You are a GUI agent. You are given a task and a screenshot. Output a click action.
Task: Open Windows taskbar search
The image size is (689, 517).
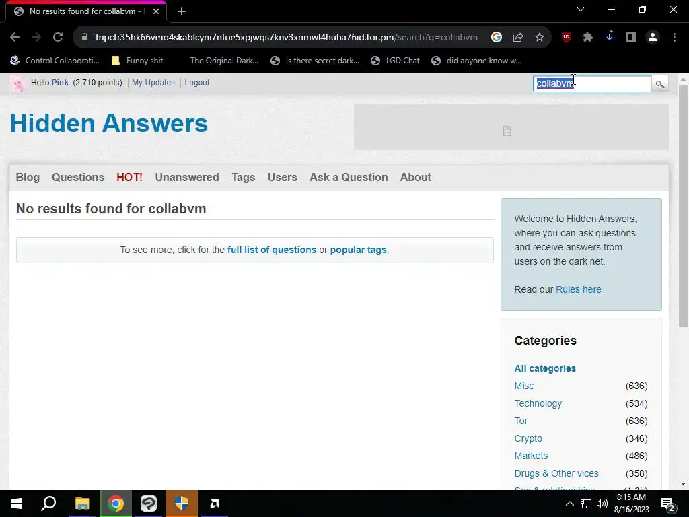tap(48, 504)
